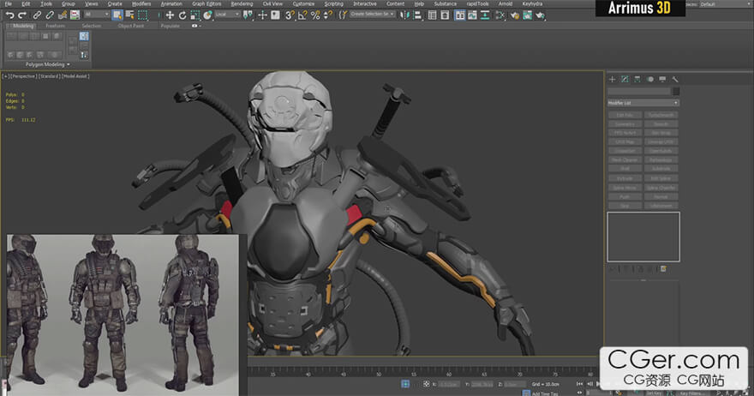754x396 pixels.
Task: Activate the Select and Scale tool
Action: [x=194, y=15]
